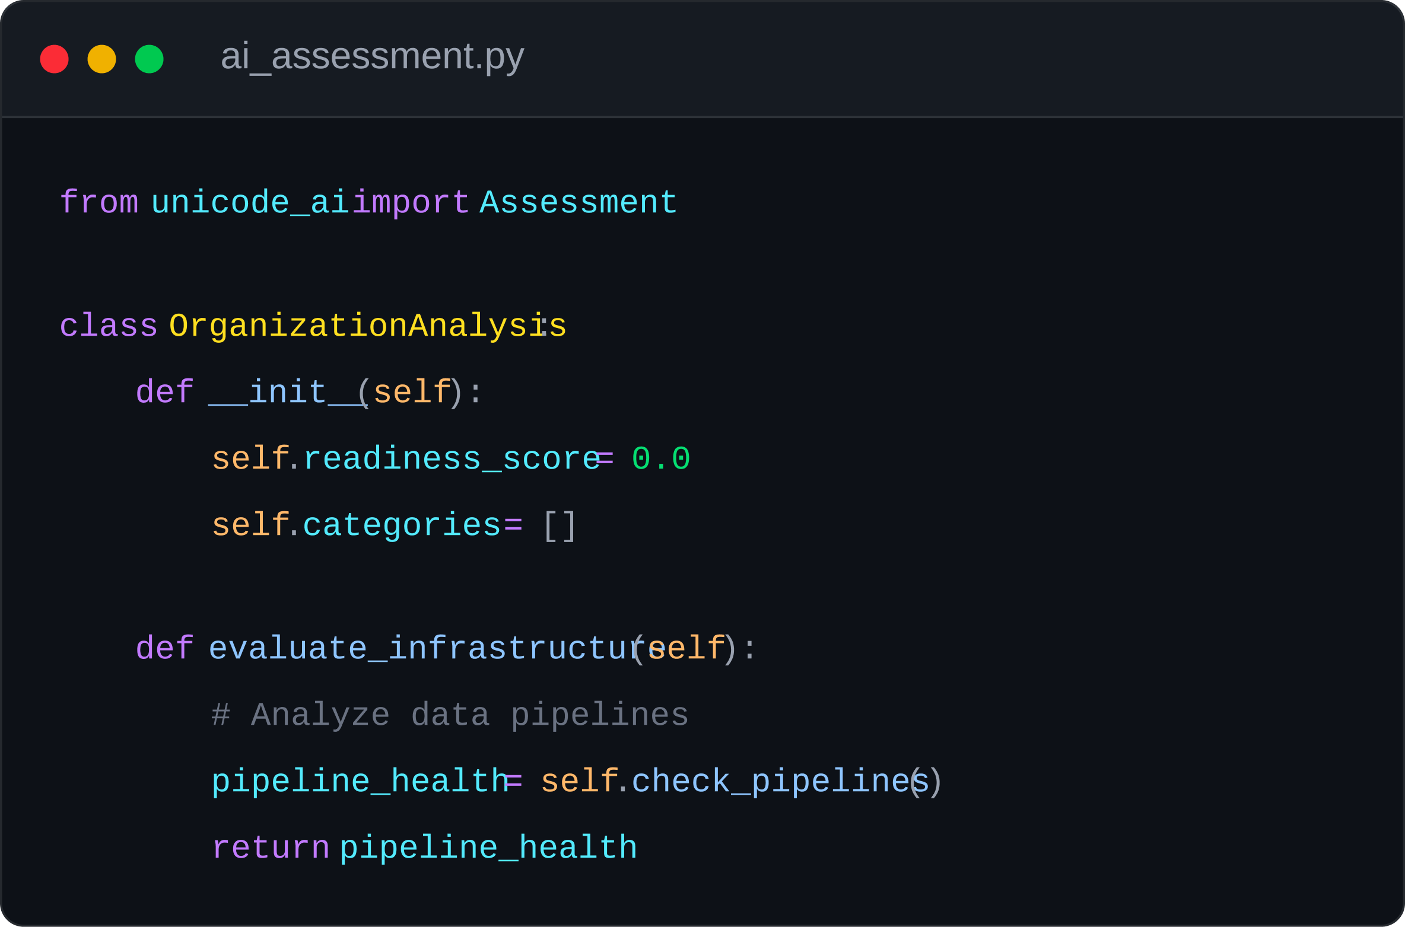Select the ai_assessment.py title text

[372, 57]
